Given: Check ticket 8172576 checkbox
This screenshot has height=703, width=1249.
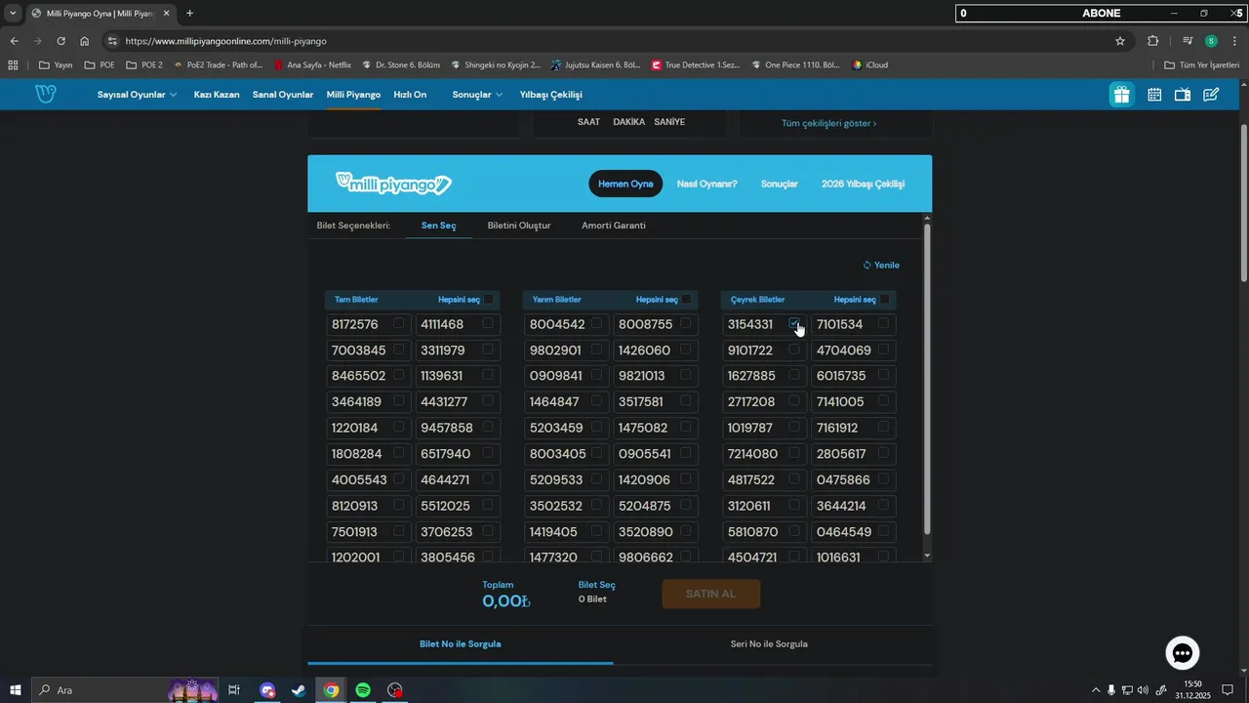Looking at the screenshot, I should 398,323.
